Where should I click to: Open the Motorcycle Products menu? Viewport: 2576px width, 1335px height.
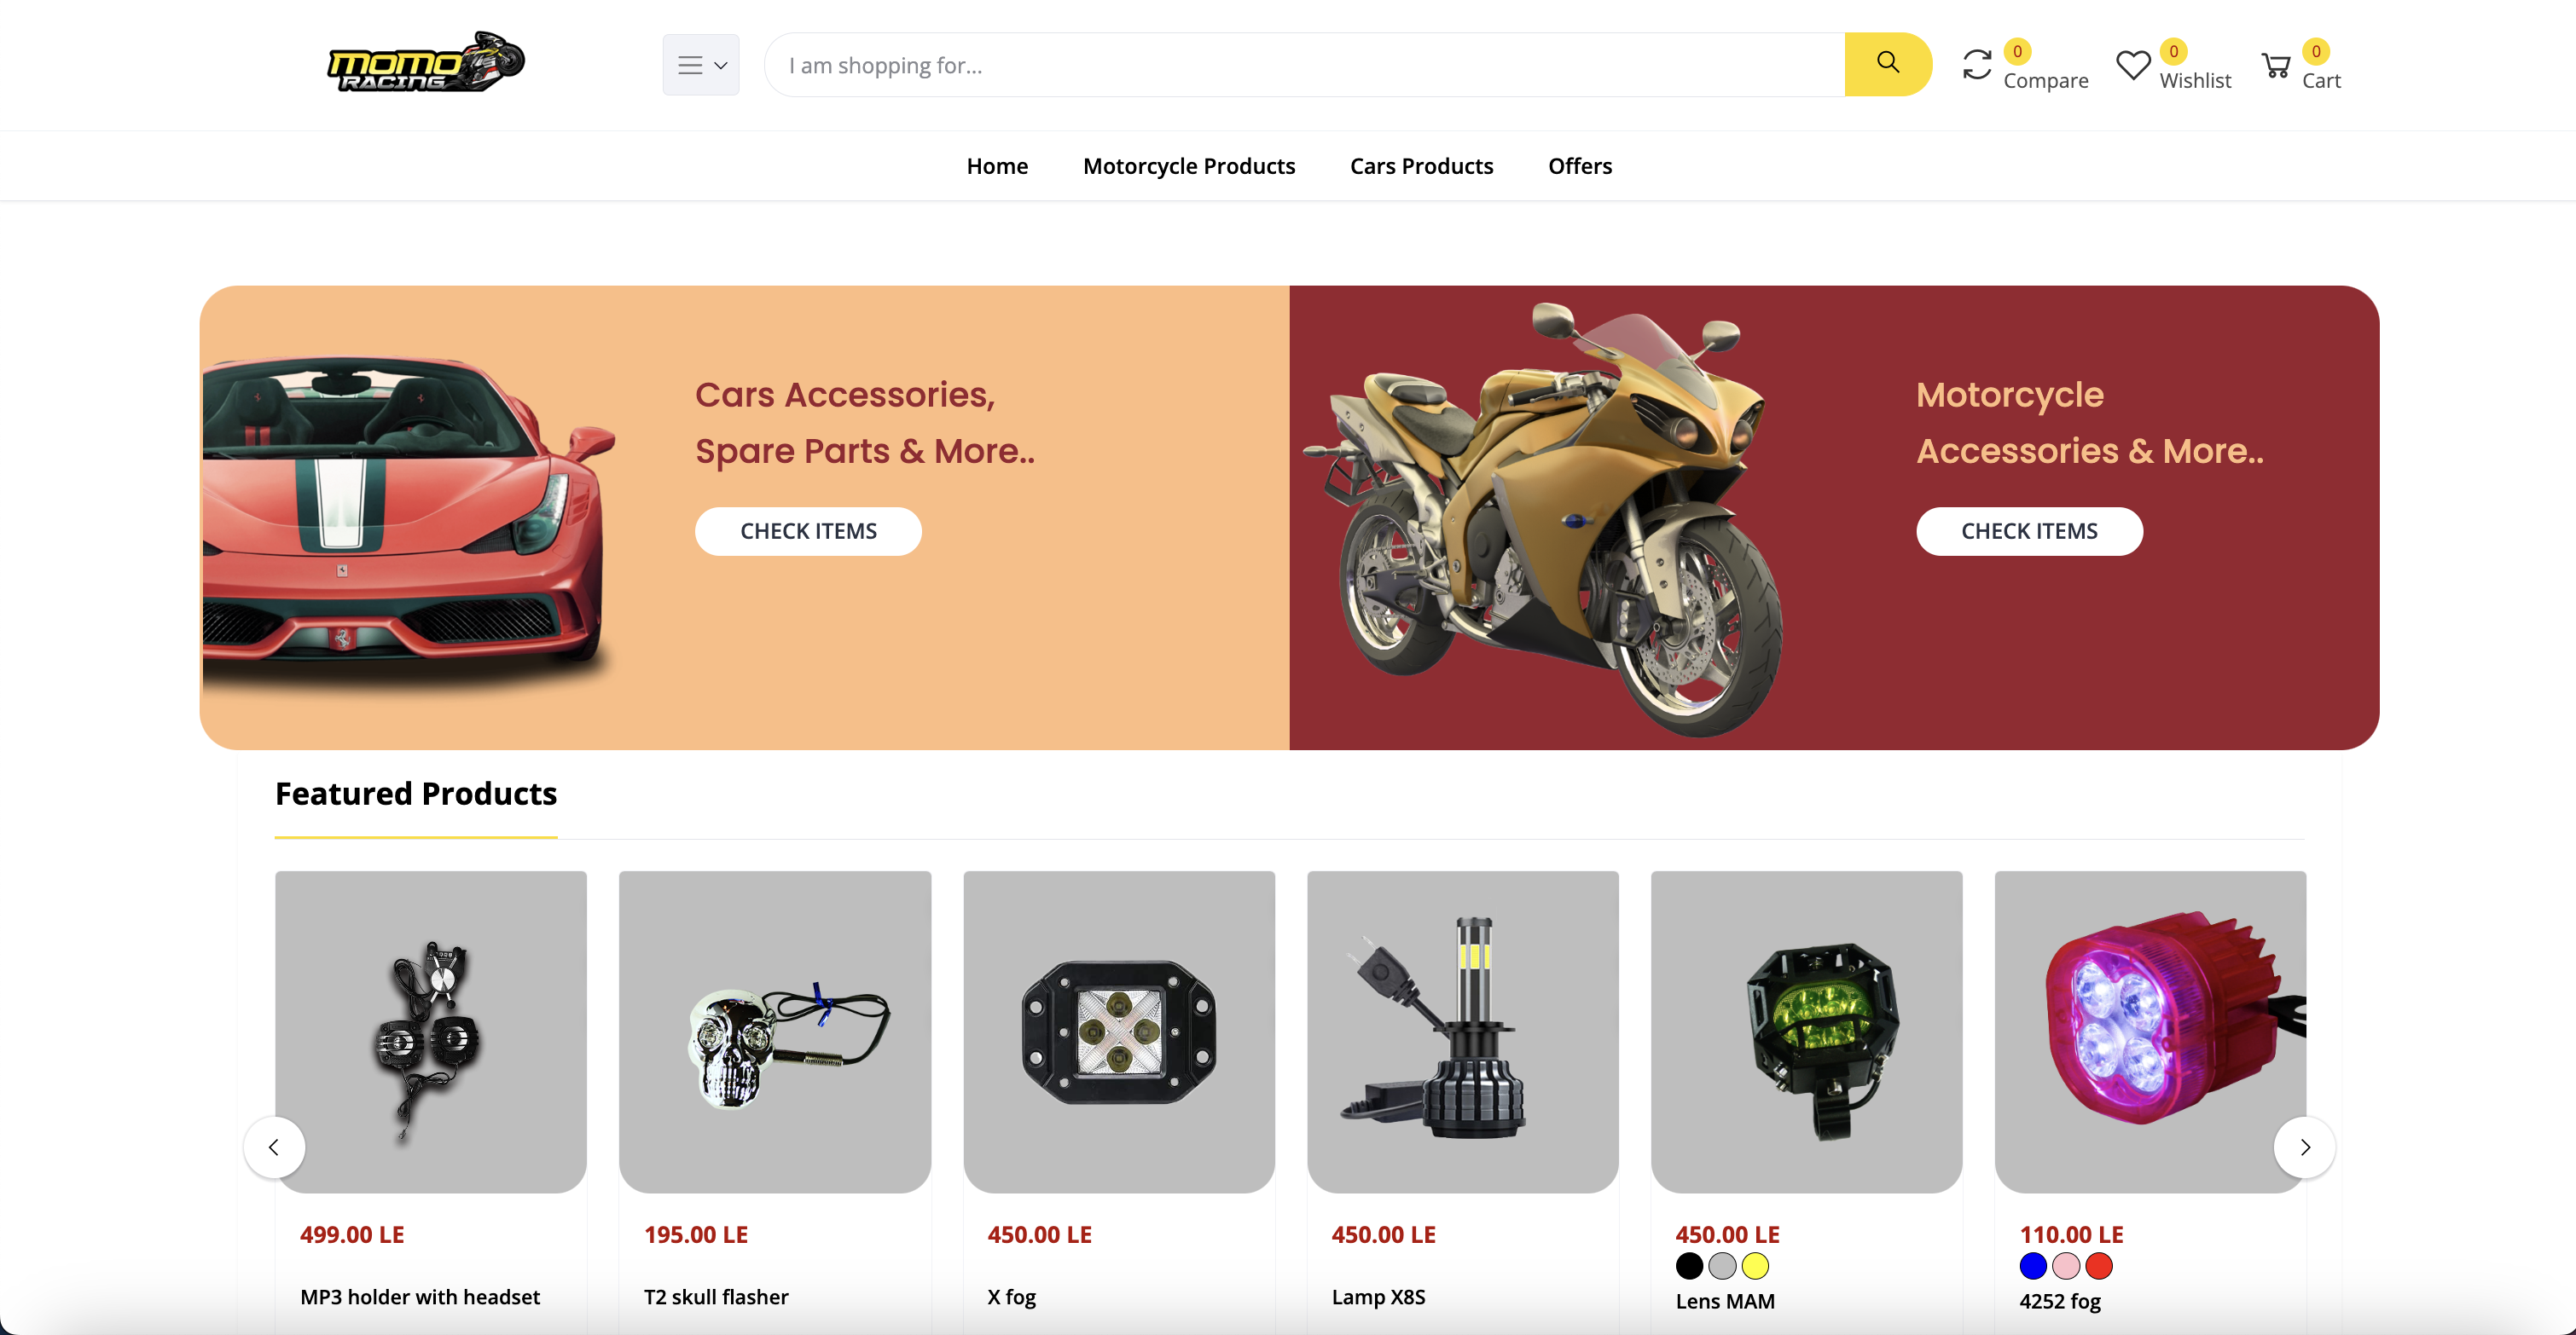(1189, 166)
